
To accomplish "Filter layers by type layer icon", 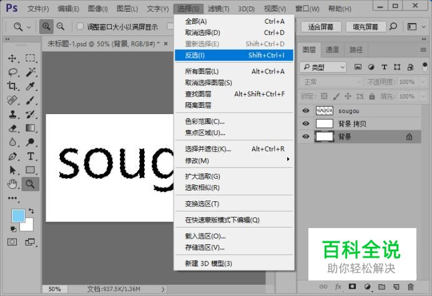I will pyautogui.click(x=385, y=67).
